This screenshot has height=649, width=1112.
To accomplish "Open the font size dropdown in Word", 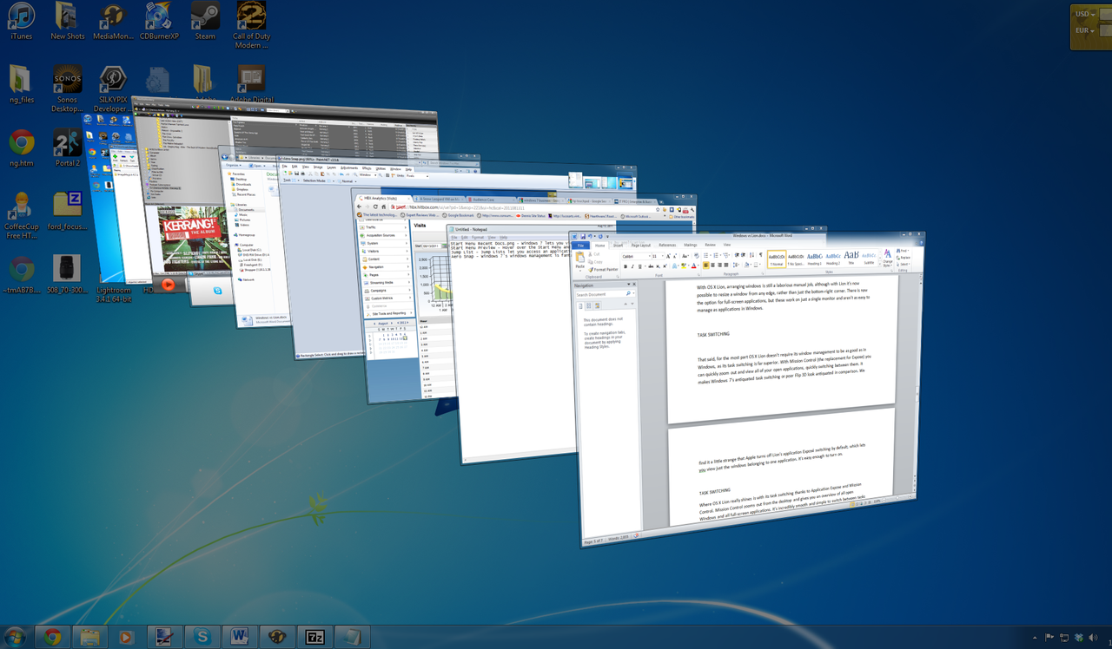I will tap(663, 256).
